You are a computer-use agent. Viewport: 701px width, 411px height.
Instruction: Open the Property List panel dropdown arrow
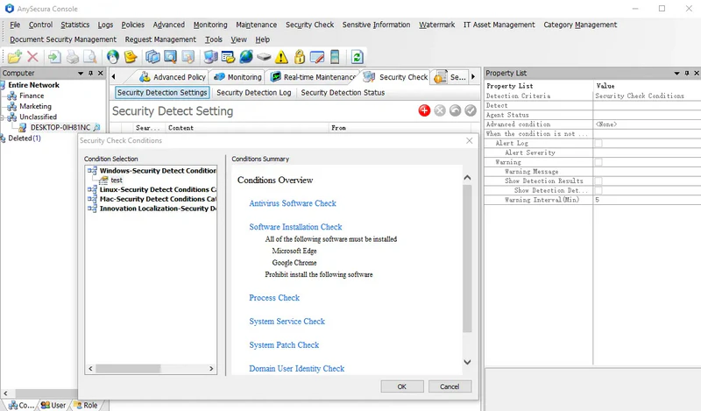(676, 73)
